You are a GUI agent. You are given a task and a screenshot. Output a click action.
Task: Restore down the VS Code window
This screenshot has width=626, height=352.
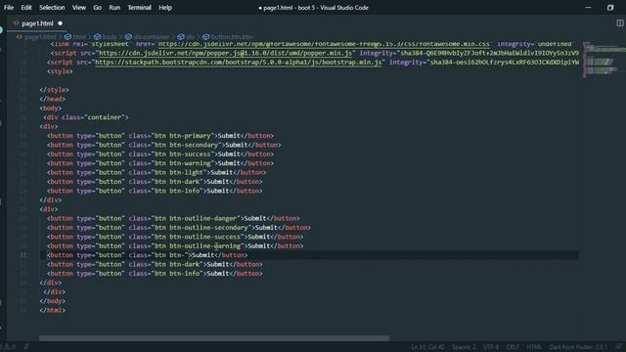(610, 8)
